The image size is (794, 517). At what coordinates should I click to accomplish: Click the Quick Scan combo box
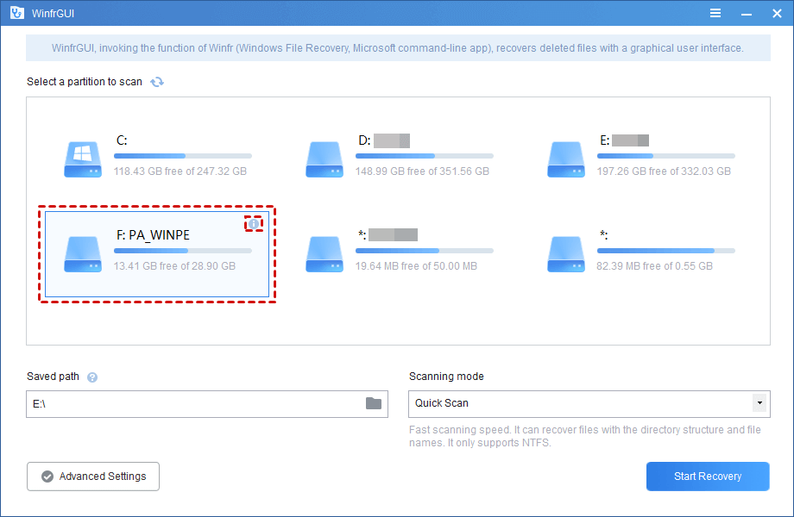589,404
